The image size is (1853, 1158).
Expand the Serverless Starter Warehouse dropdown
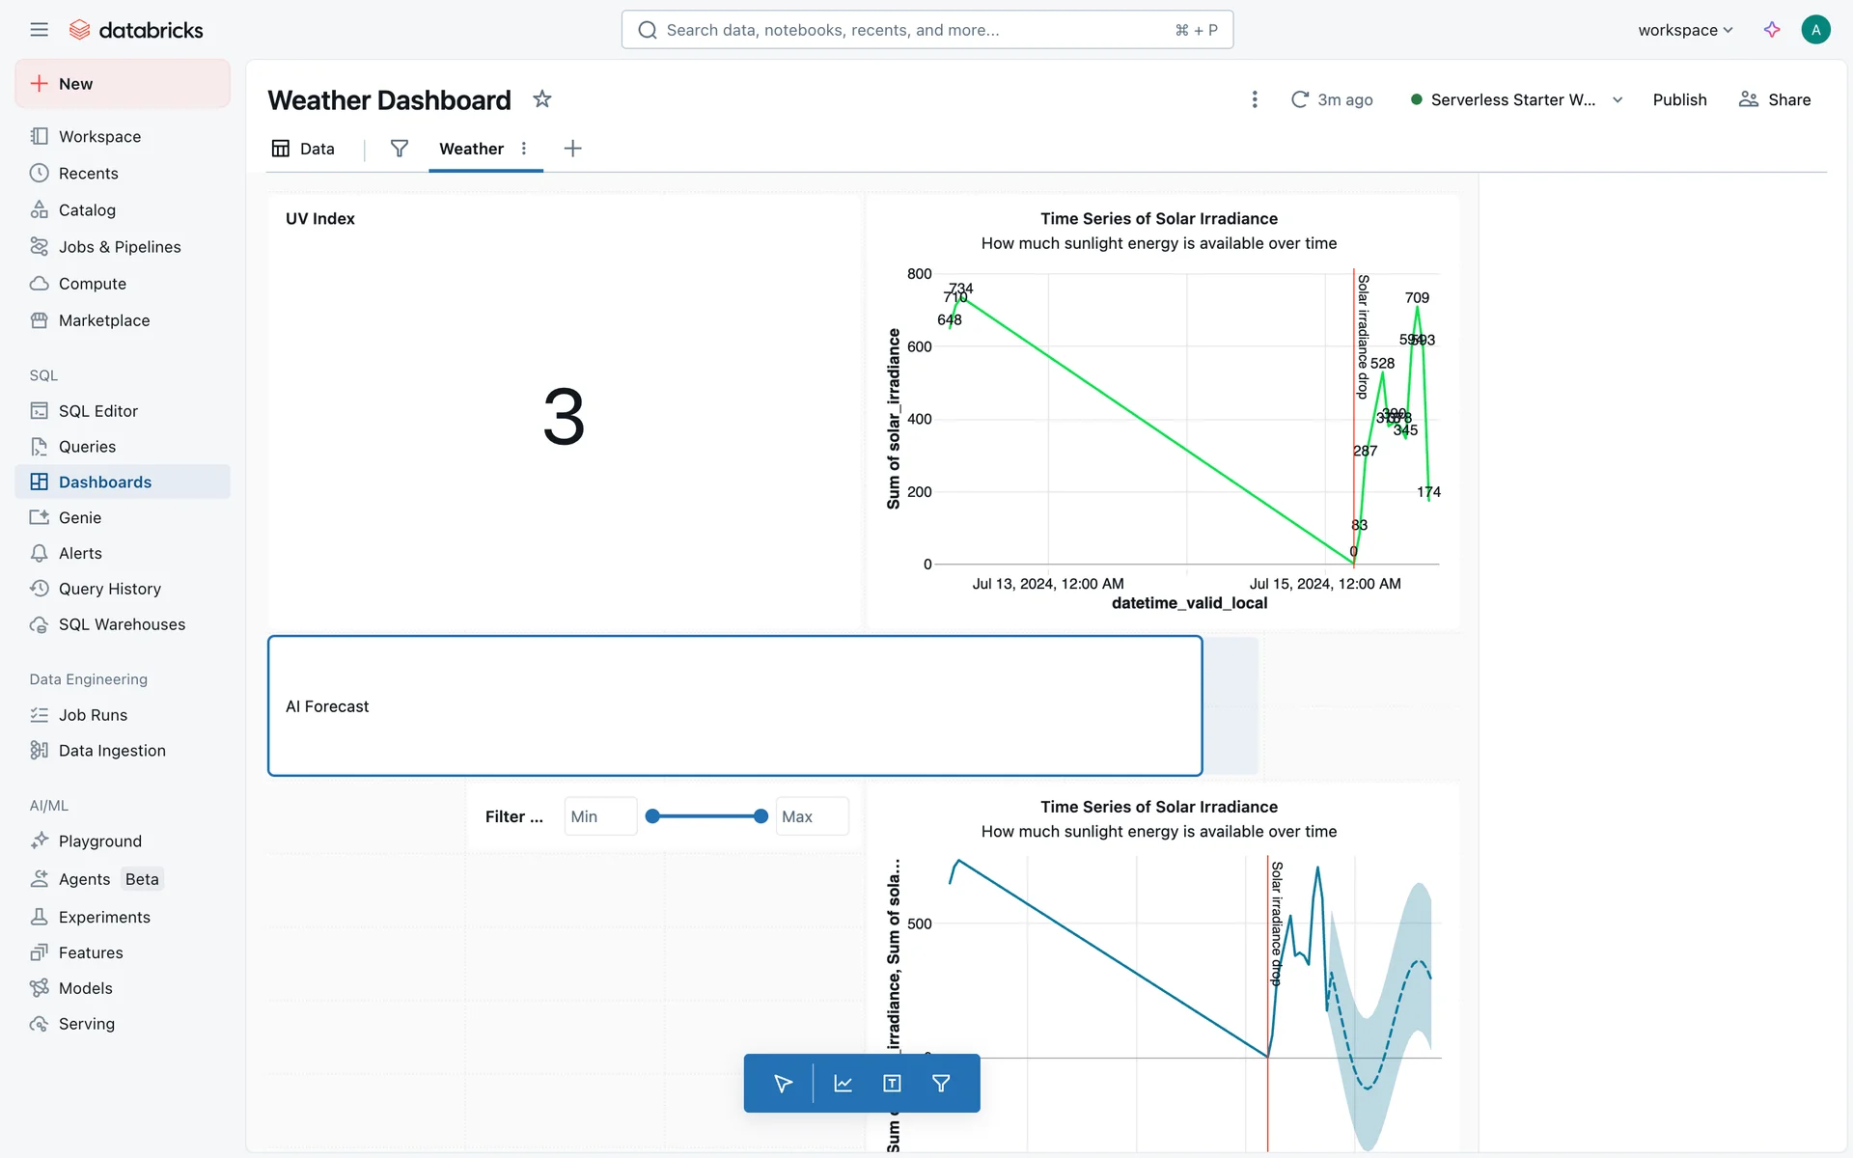coord(1618,99)
